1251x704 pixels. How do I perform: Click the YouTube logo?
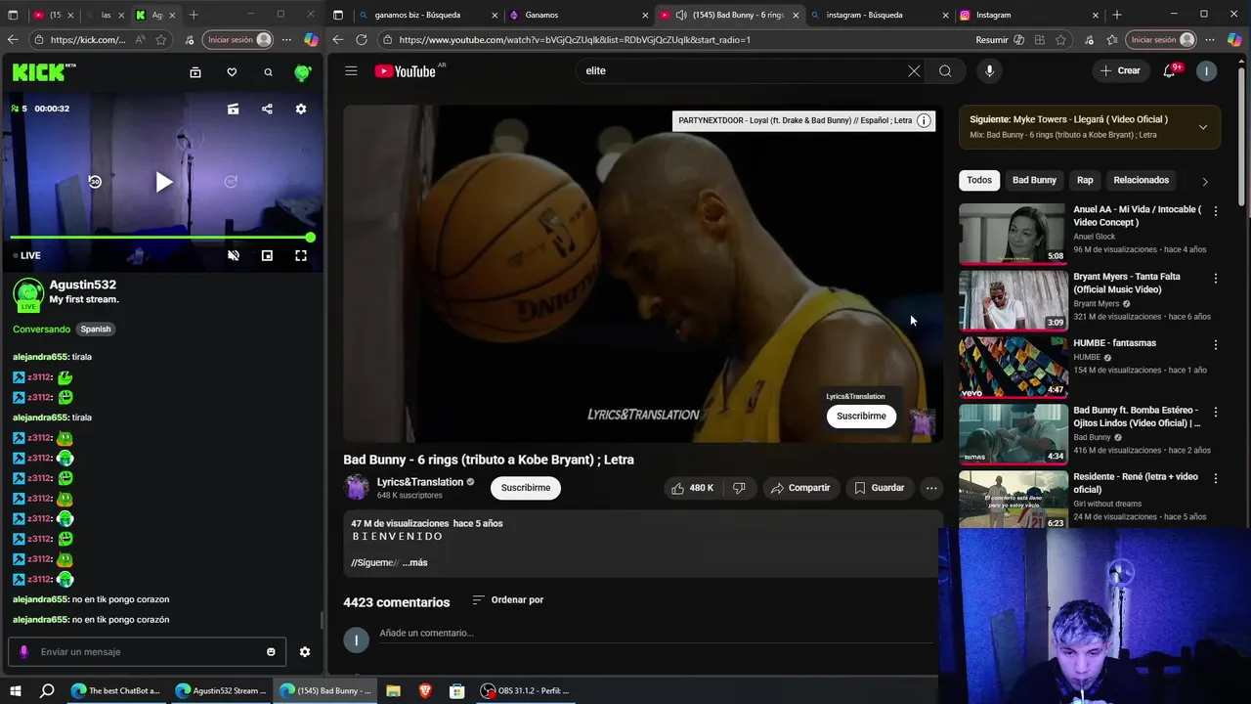pos(405,70)
